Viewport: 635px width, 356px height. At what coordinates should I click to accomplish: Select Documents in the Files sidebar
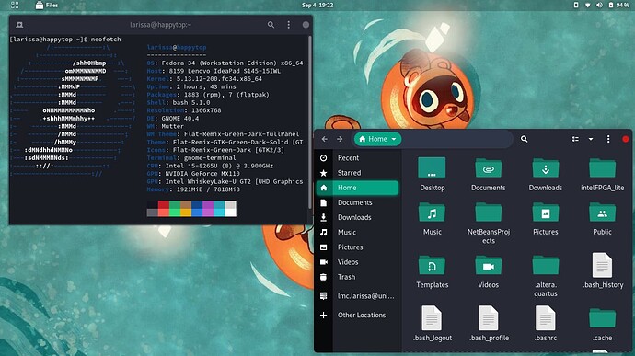click(357, 202)
